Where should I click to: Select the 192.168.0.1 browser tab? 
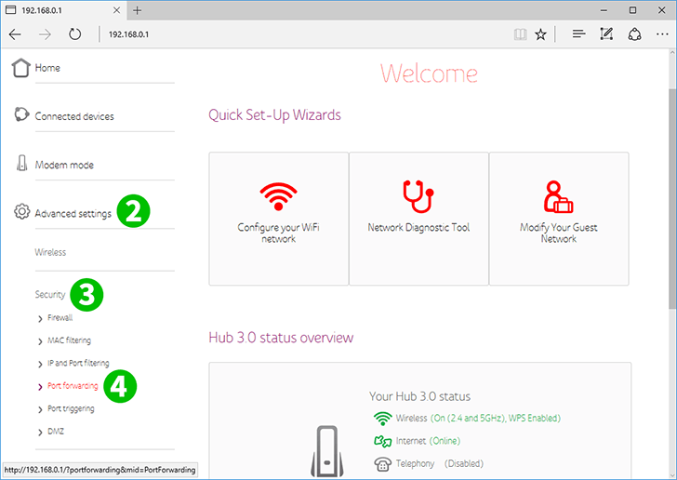coord(64,10)
